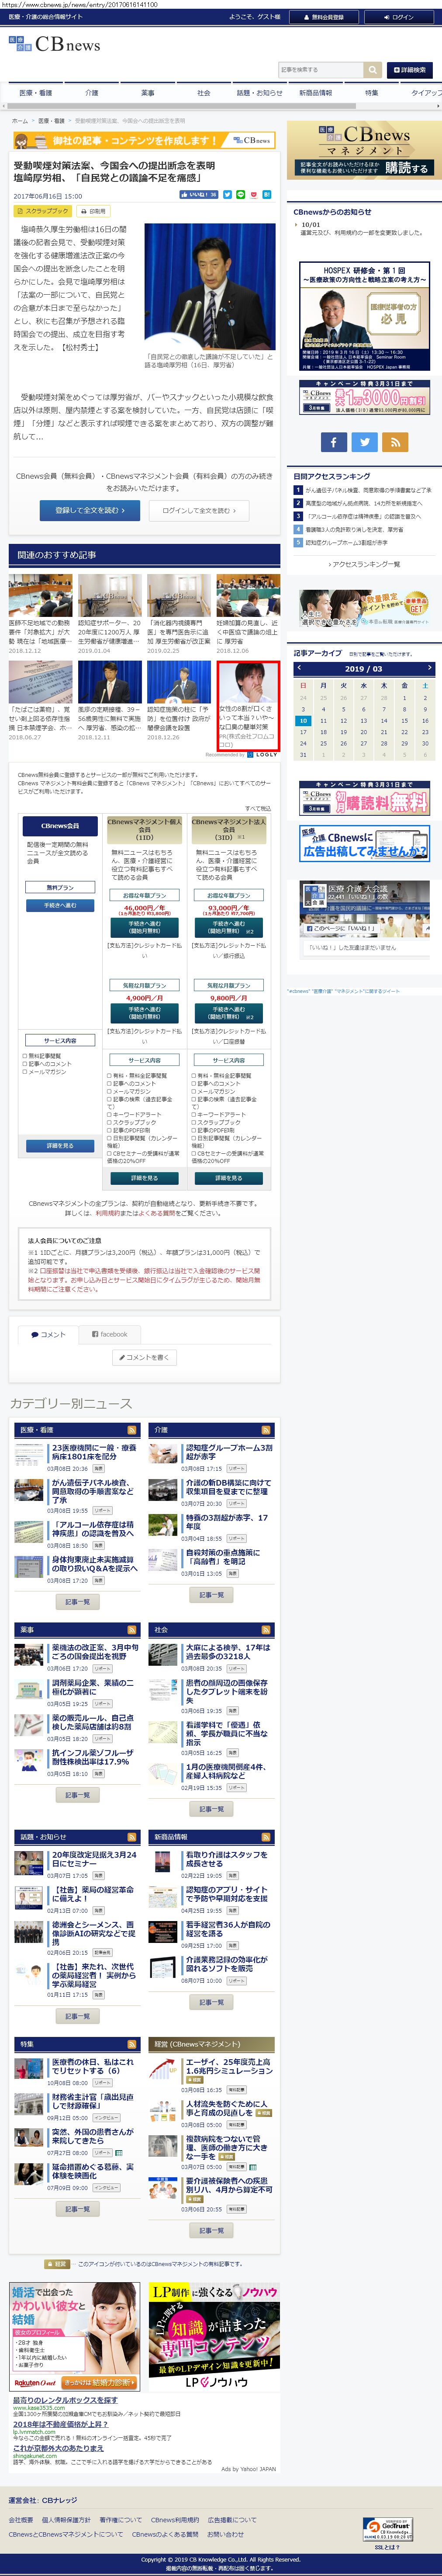Click 広告出稿してみませんか banner

tap(364, 844)
